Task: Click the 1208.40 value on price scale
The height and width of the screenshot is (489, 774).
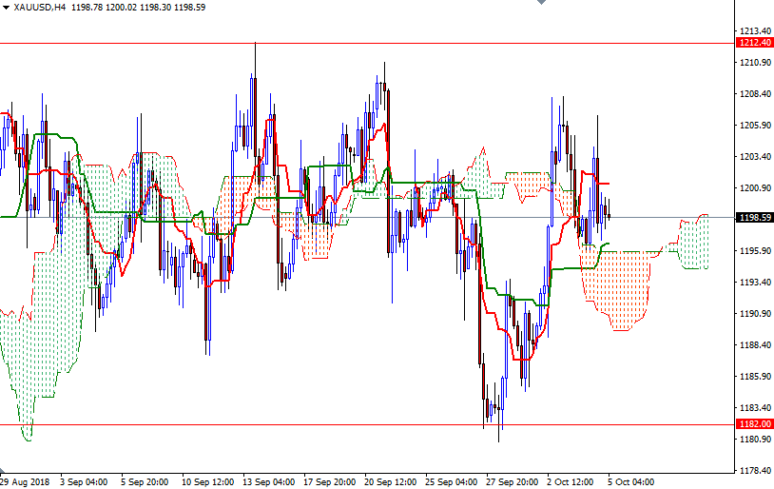Action: 753,94
